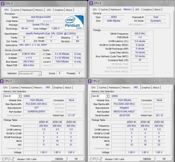Click the Intel Pentium inside logo
The height and width of the screenshot is (162, 175).
[x=73, y=23]
